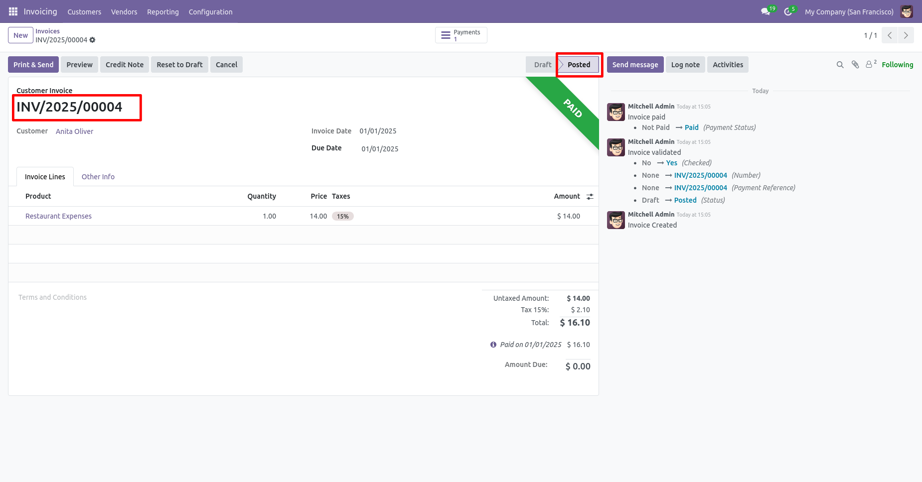Click Amount Due value $ 0.00
Image resolution: width=922 pixels, height=482 pixels.
click(x=578, y=366)
